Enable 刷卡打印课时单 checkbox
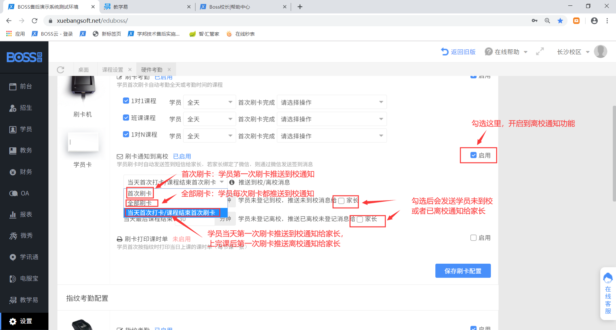The width and height of the screenshot is (616, 330). coord(473,238)
